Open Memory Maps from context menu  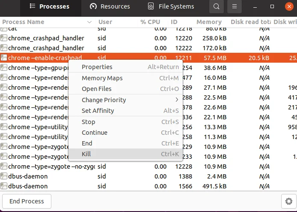125,78
